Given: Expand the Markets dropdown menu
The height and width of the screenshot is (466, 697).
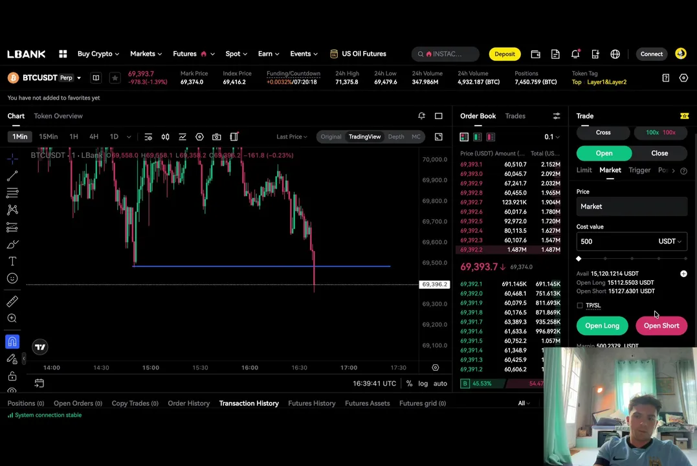Looking at the screenshot, I should [x=146, y=54].
